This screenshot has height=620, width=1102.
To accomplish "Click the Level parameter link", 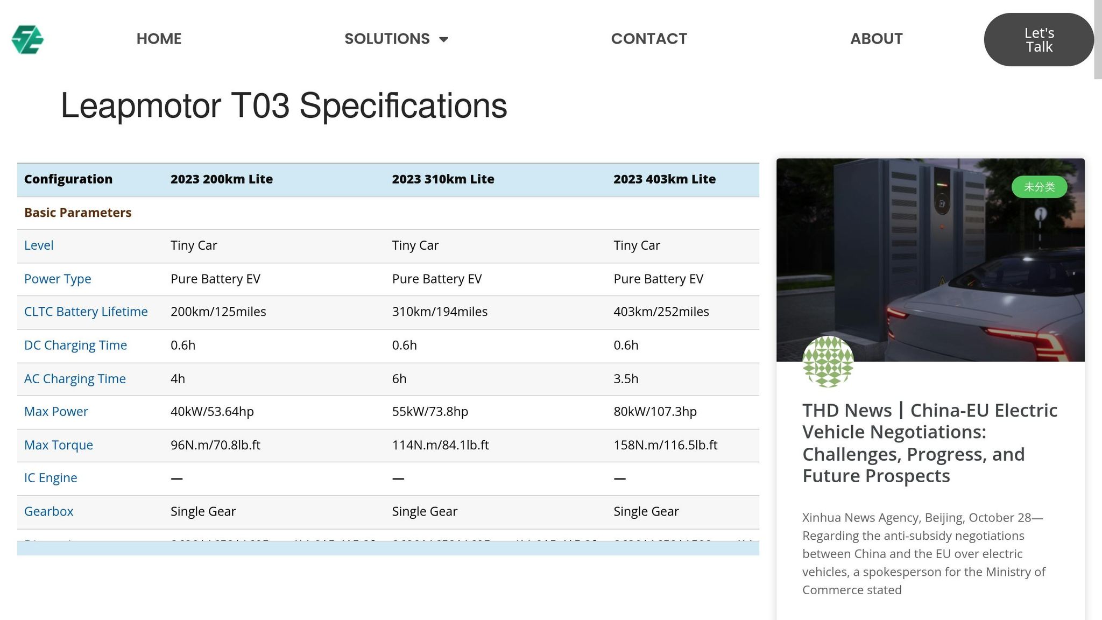I will coord(39,245).
